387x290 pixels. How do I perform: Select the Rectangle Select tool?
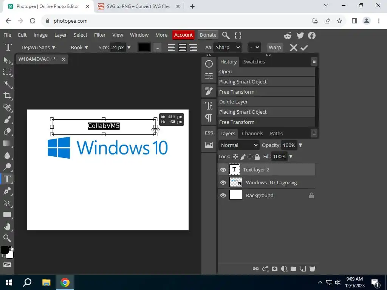coord(7,72)
